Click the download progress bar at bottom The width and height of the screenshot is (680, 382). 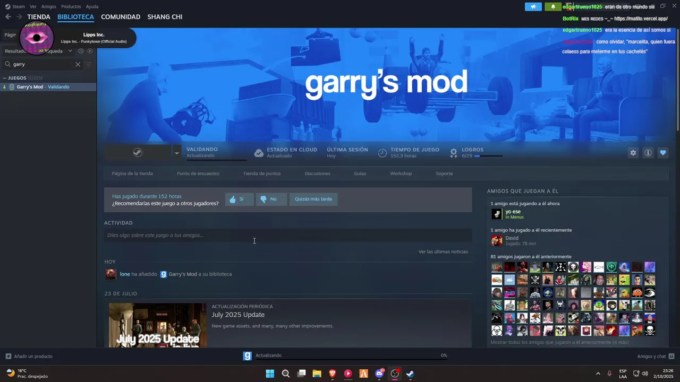tap(351, 359)
